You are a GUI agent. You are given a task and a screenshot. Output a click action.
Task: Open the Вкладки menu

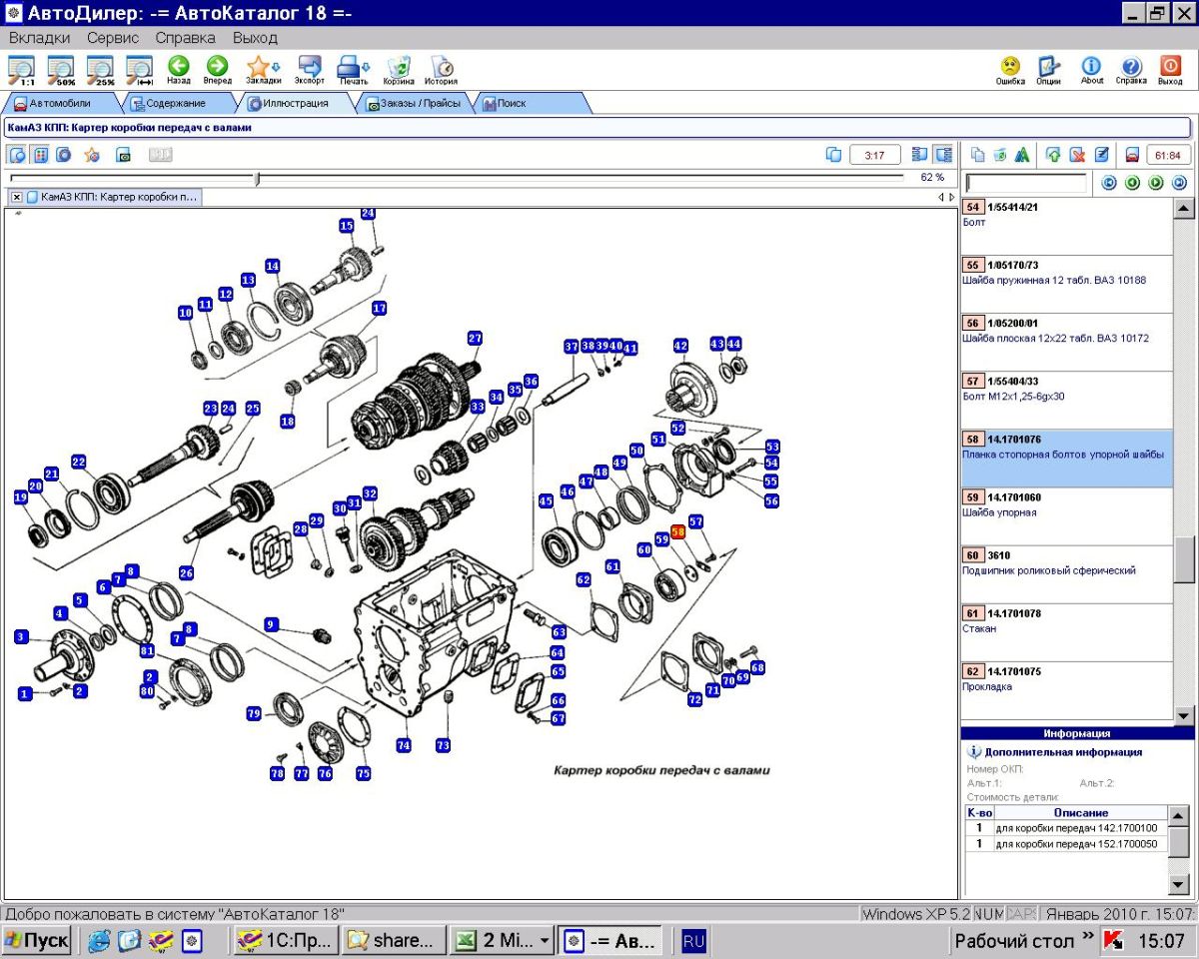[x=39, y=38]
